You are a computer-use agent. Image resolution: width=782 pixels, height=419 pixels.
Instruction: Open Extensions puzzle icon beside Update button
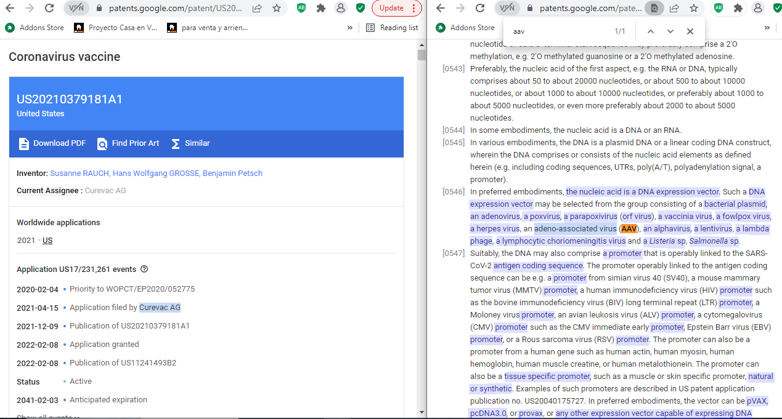point(320,8)
